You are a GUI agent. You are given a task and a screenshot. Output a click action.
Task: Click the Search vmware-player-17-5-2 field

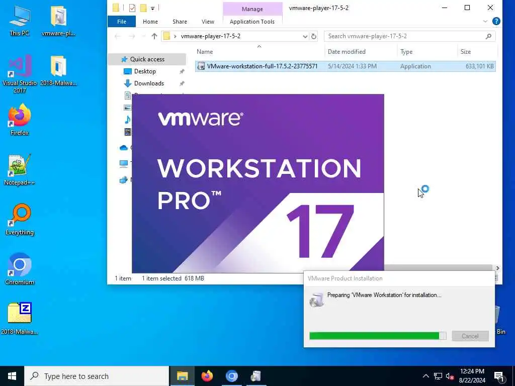[409, 36]
